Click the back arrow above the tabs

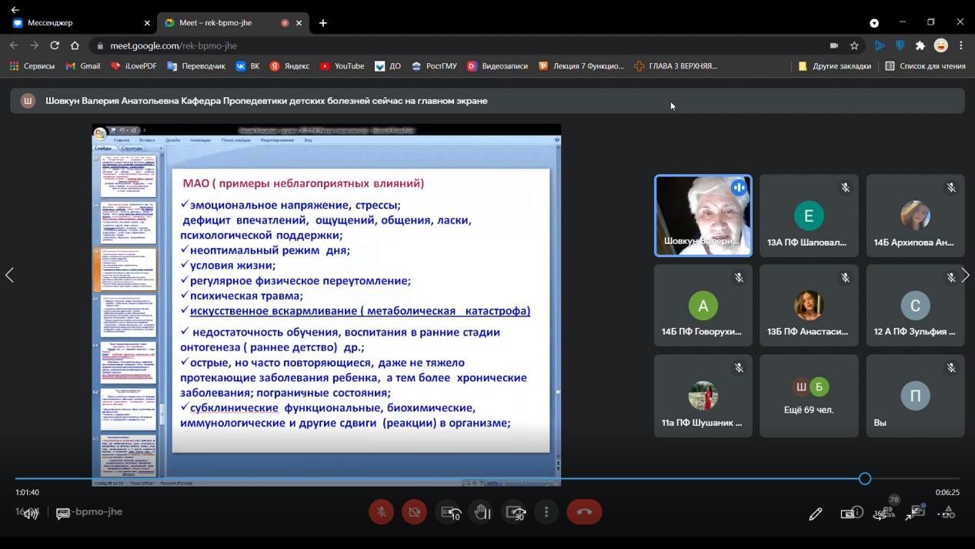point(15,9)
